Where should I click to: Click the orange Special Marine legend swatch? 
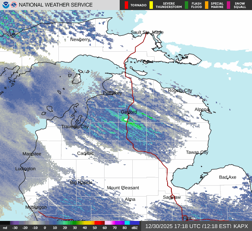pos(207,5)
